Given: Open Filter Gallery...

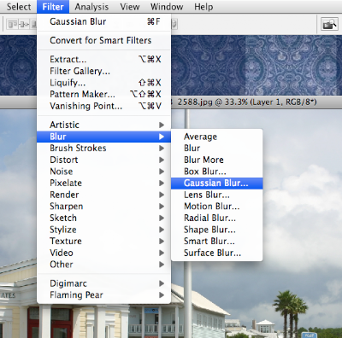Looking at the screenshot, I should click(x=103, y=71).
